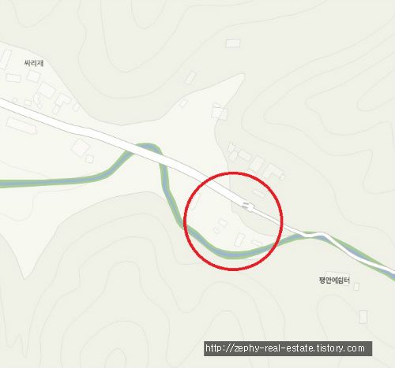Screen dimensions: 395x368
Task: Select the long rectangular building below the 싸리재 road
Action: [21, 126]
